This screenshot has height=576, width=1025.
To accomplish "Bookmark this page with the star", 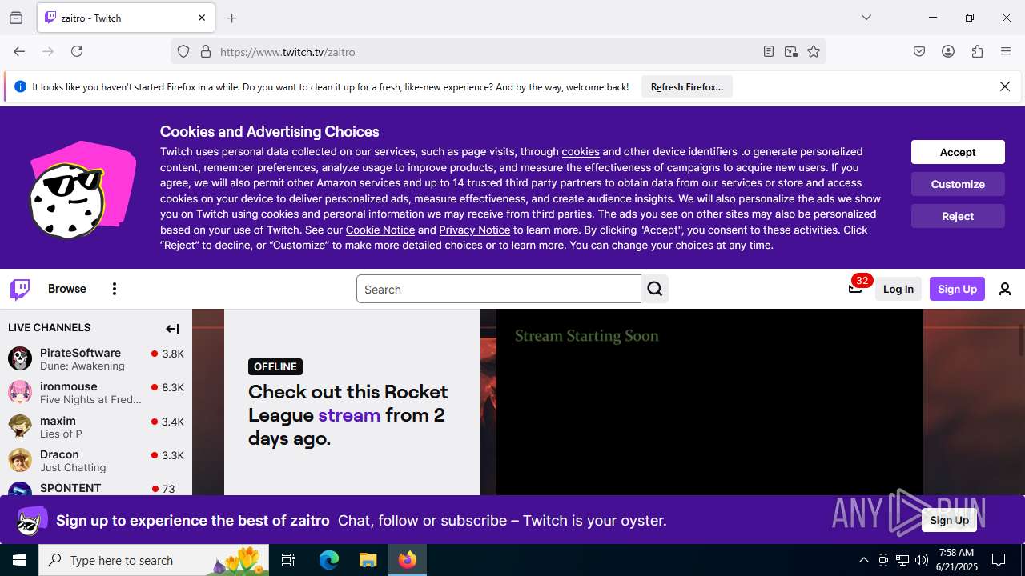I will point(814,51).
